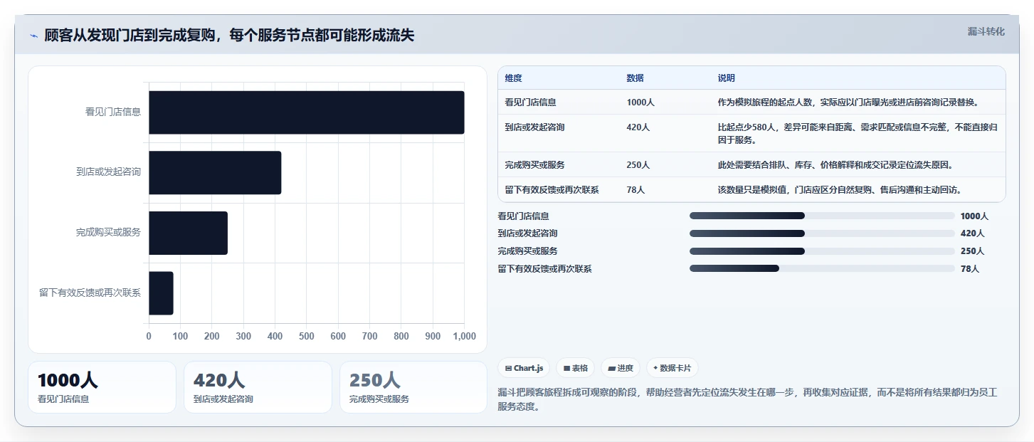Click the 500 tick on the chart x-axis
This screenshot has height=442, width=1034.
coord(307,336)
